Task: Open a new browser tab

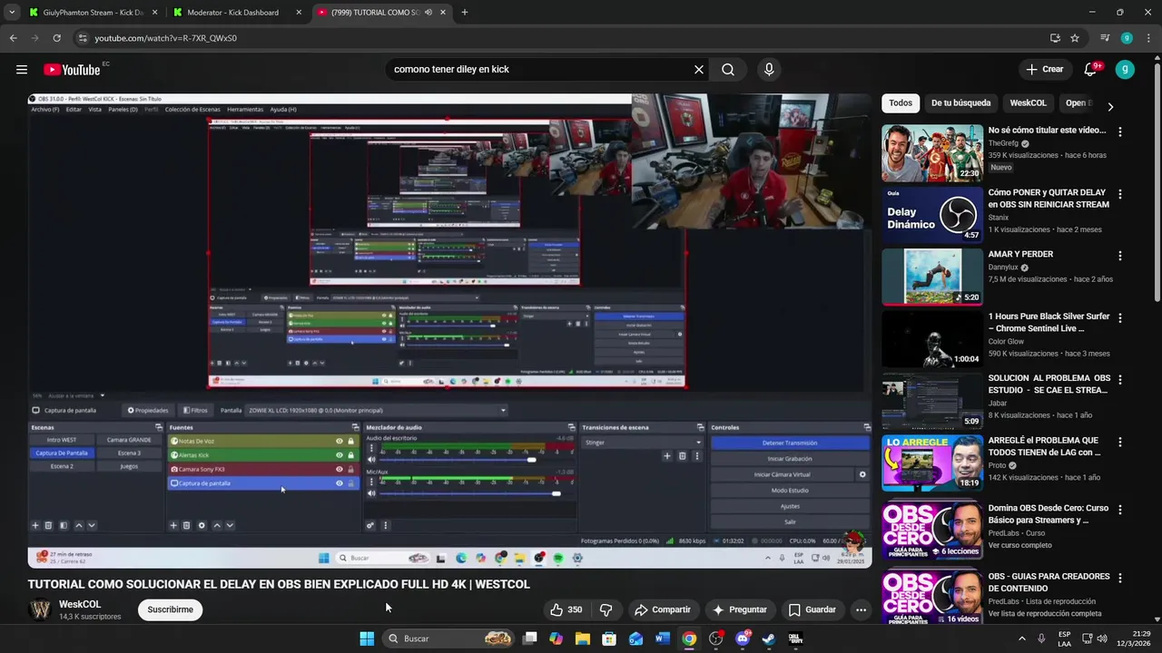Action: click(x=465, y=13)
